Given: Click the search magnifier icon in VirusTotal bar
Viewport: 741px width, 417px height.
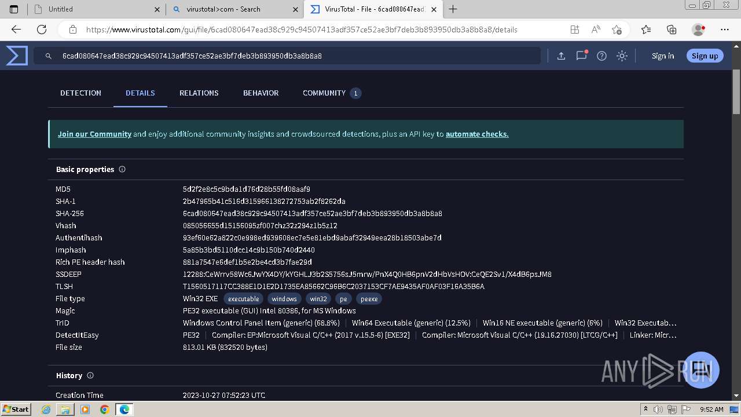Looking at the screenshot, I should coord(49,56).
